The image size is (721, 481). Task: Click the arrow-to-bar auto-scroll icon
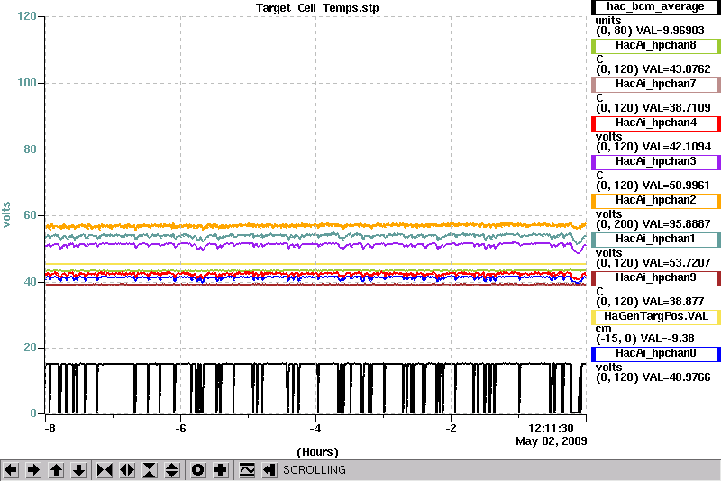pos(269,470)
